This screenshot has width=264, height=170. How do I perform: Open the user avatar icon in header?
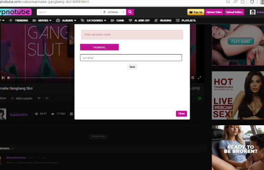[252, 12]
